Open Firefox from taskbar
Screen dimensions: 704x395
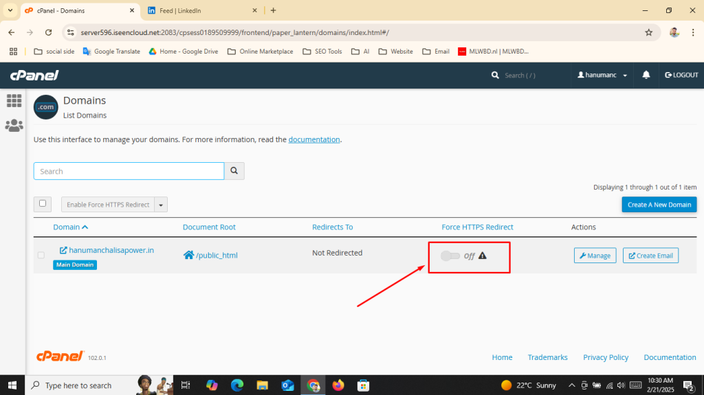pyautogui.click(x=338, y=385)
